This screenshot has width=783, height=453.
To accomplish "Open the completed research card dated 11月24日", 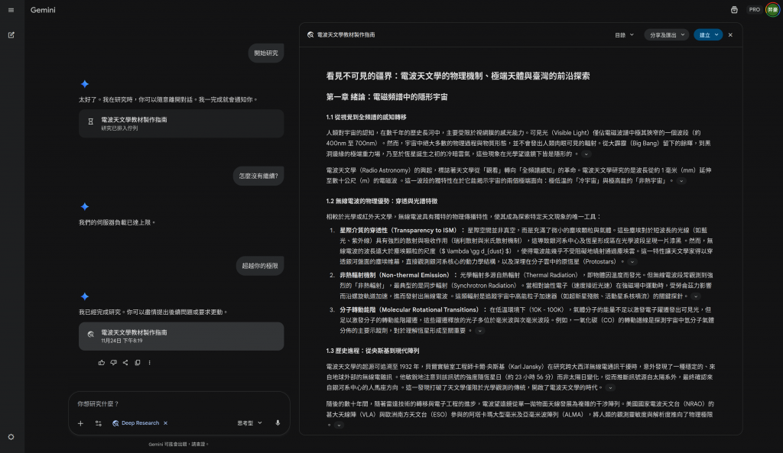I will pos(181,336).
